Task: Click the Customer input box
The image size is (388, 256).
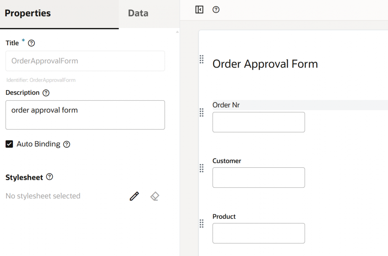Action: point(259,178)
